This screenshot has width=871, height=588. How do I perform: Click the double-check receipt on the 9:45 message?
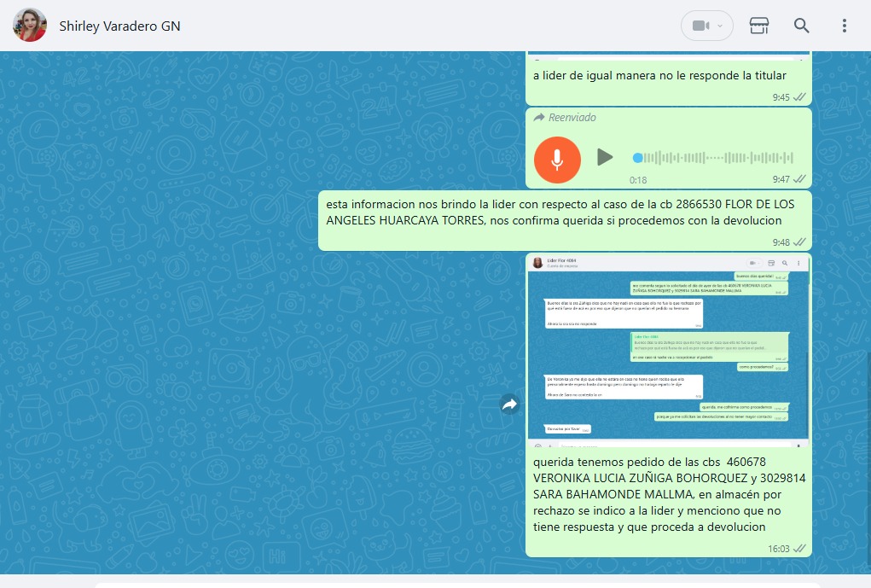click(799, 97)
